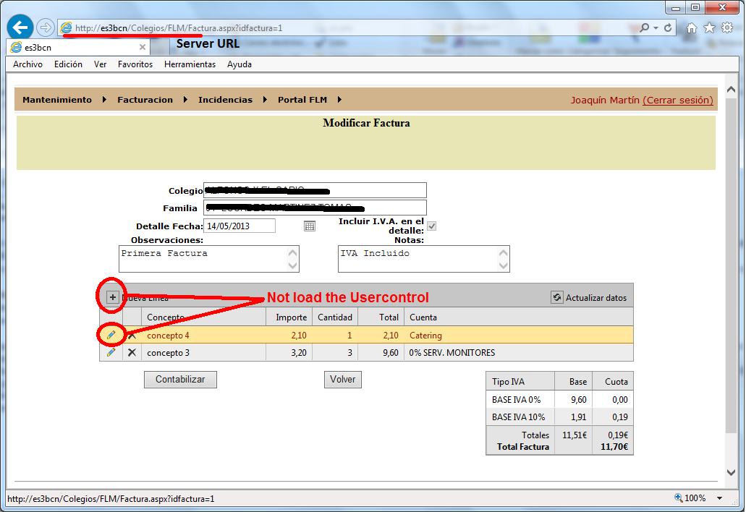This screenshot has height=512, width=746.
Task: Click the Cuenta column header
Action: coord(519,317)
